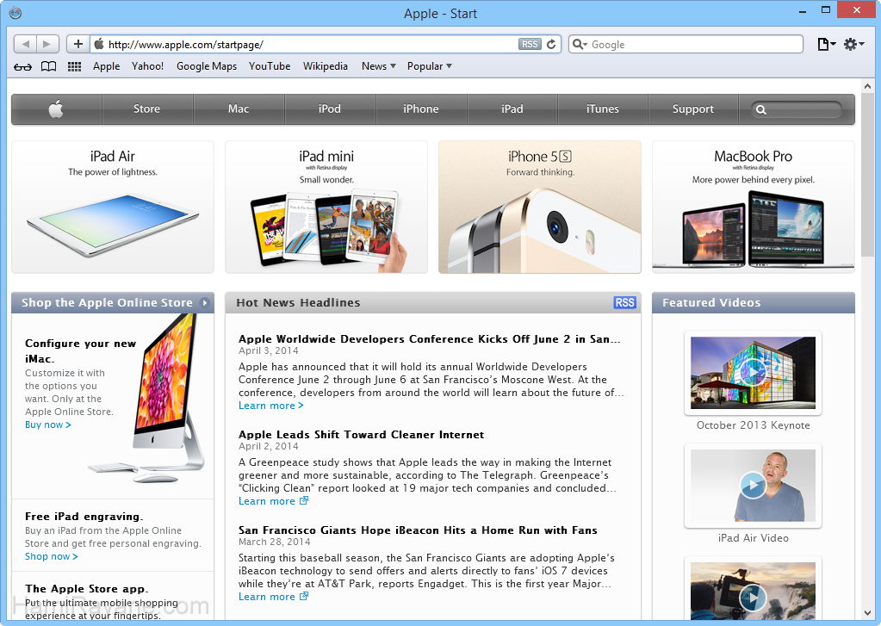Open the MacBook Pro promo tile

[754, 207]
